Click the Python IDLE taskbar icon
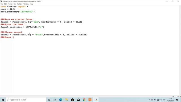 pyautogui.click(x=96, y=100)
